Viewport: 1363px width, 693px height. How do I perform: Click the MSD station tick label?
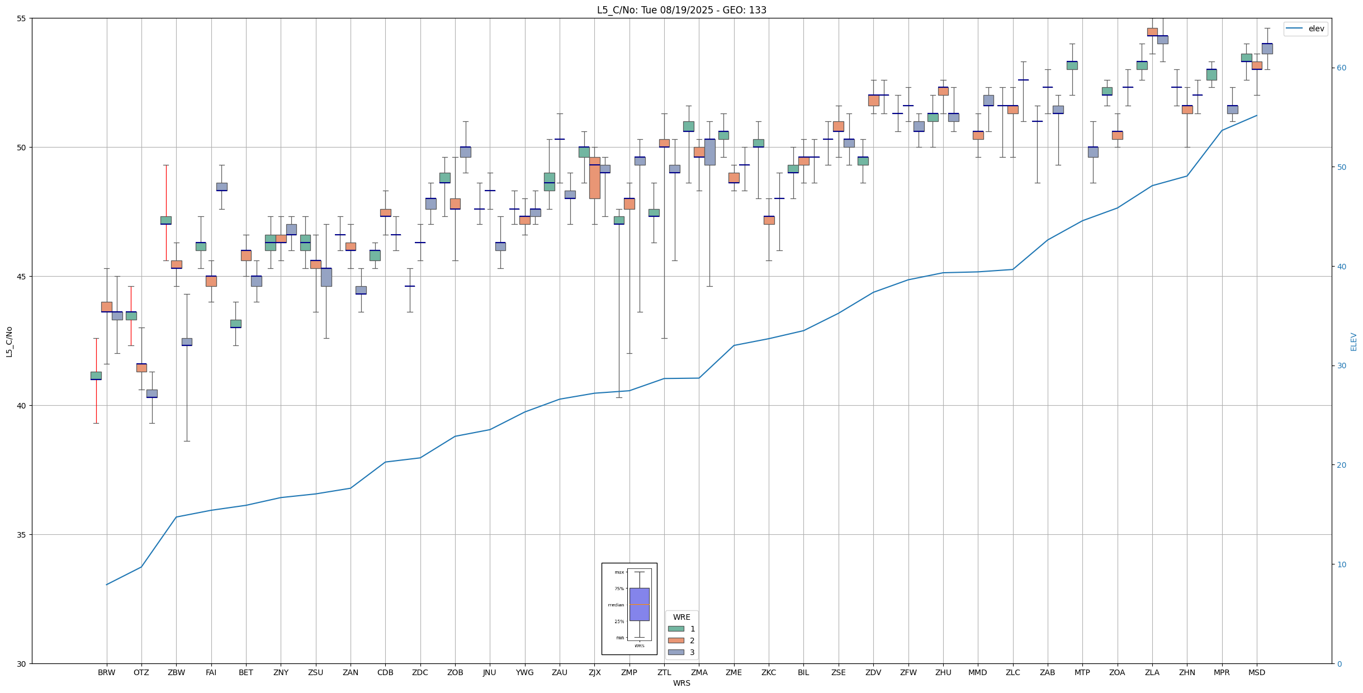(1256, 672)
